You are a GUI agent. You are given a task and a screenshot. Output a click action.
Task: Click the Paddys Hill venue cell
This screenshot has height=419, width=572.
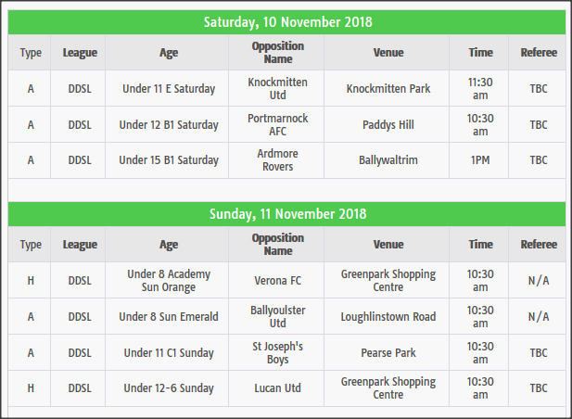387,124
